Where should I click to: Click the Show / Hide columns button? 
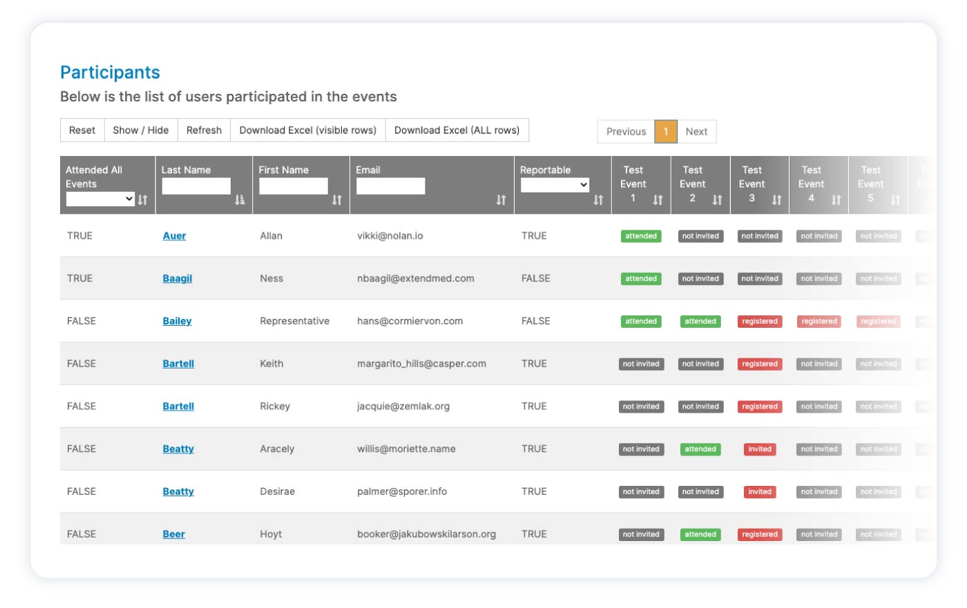(141, 130)
